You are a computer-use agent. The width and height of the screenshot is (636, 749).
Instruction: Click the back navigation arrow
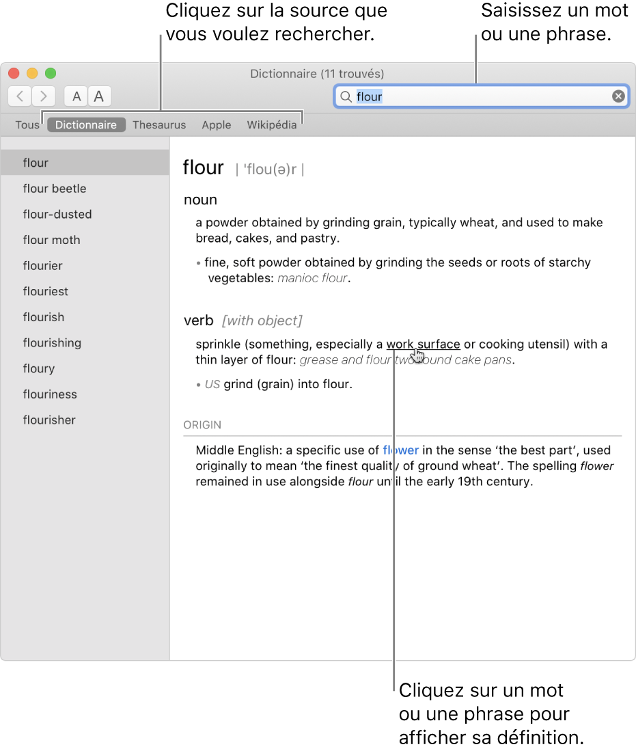pos(20,96)
